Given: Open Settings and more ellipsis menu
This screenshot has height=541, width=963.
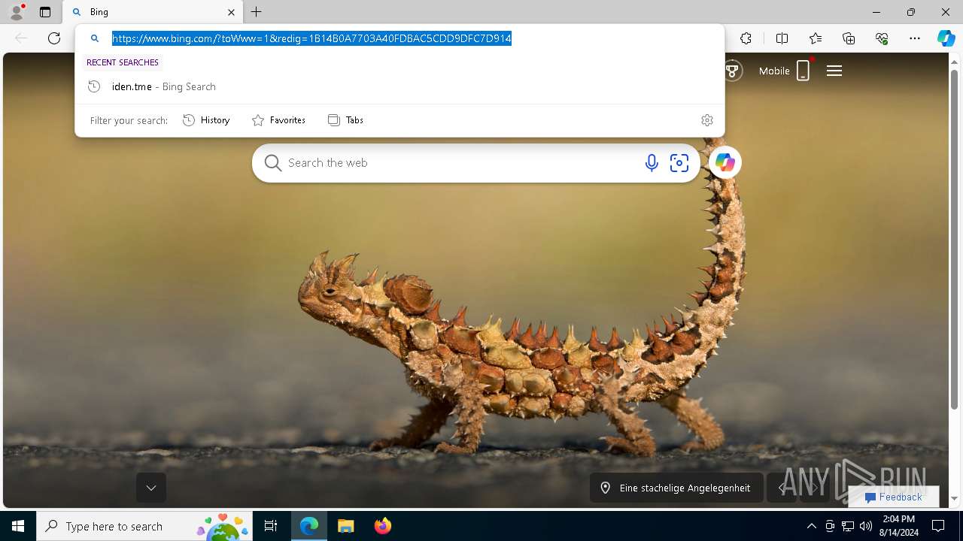Looking at the screenshot, I should [x=915, y=38].
